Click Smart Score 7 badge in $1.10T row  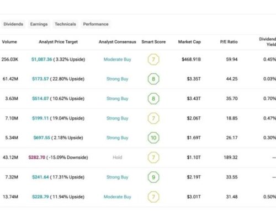pyautogui.click(x=153, y=158)
